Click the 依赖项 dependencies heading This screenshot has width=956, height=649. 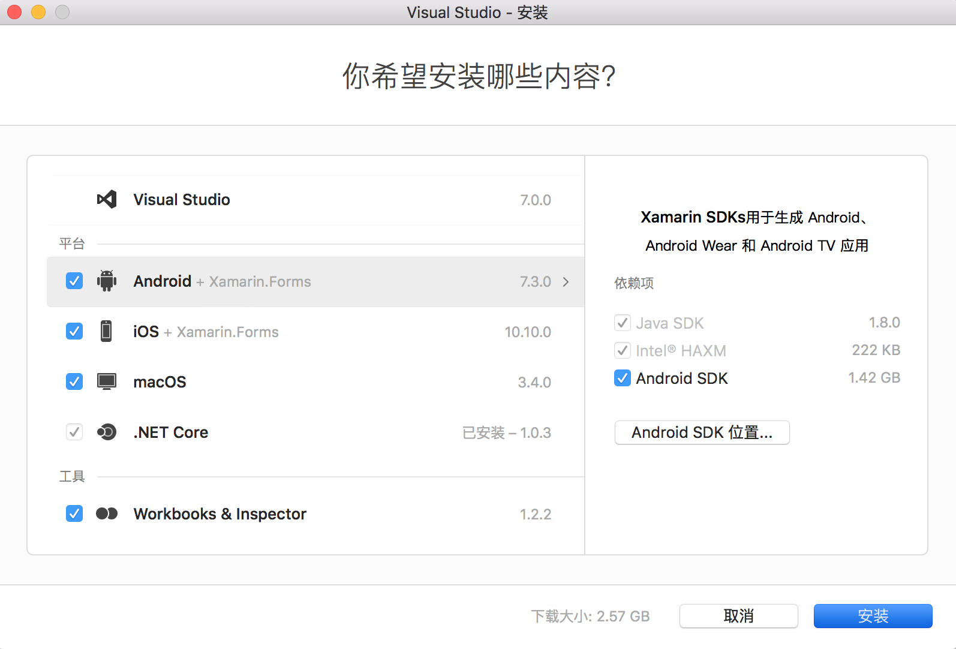[634, 283]
